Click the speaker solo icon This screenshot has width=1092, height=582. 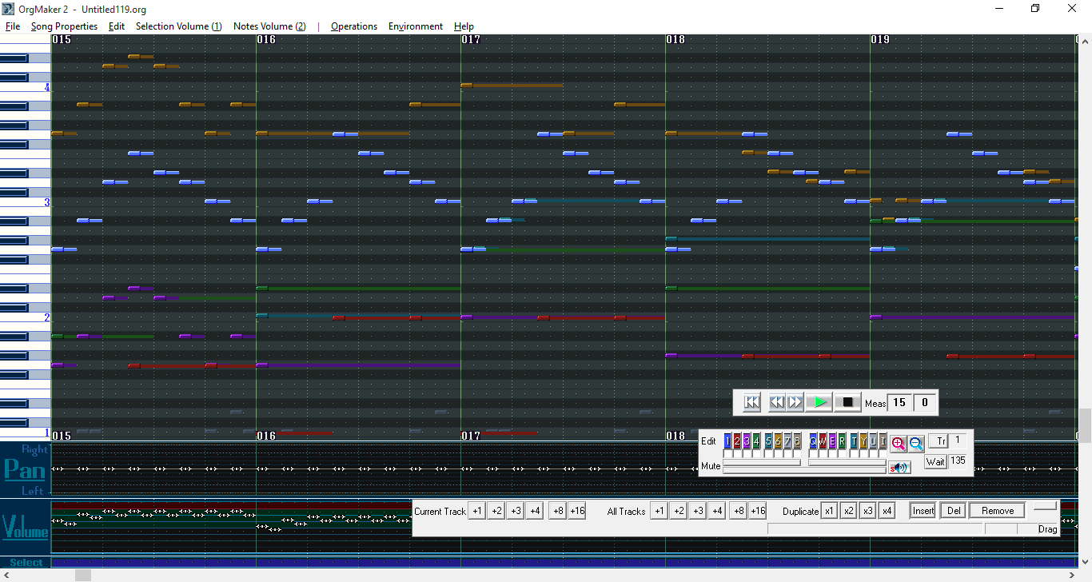pos(899,468)
